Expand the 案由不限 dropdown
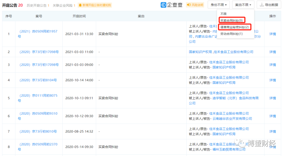285x156 pixels. [243, 5]
